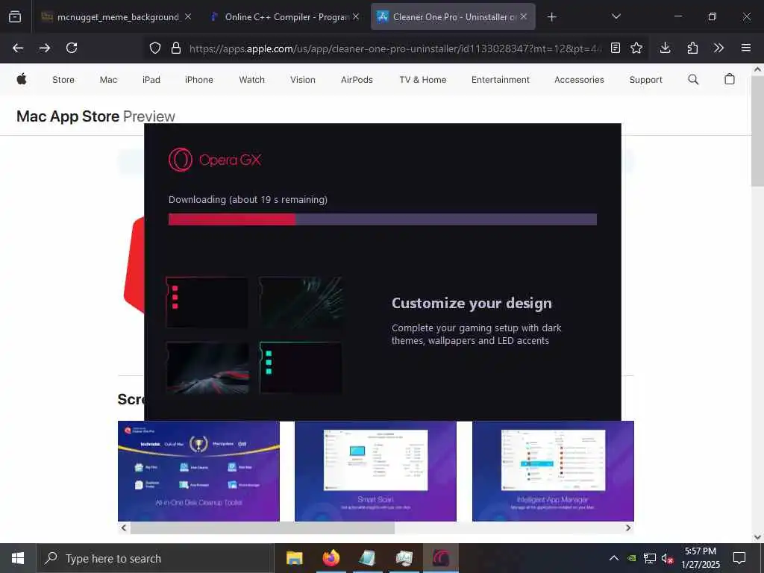Open the AirPods menu item

357,79
